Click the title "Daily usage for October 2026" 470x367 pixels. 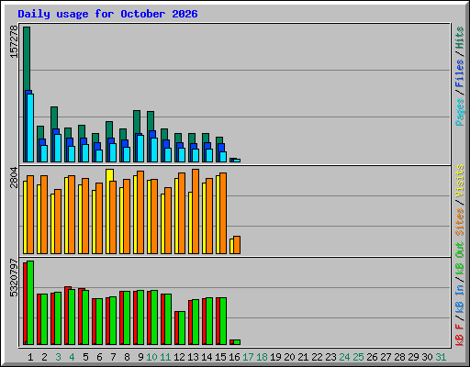coord(107,14)
